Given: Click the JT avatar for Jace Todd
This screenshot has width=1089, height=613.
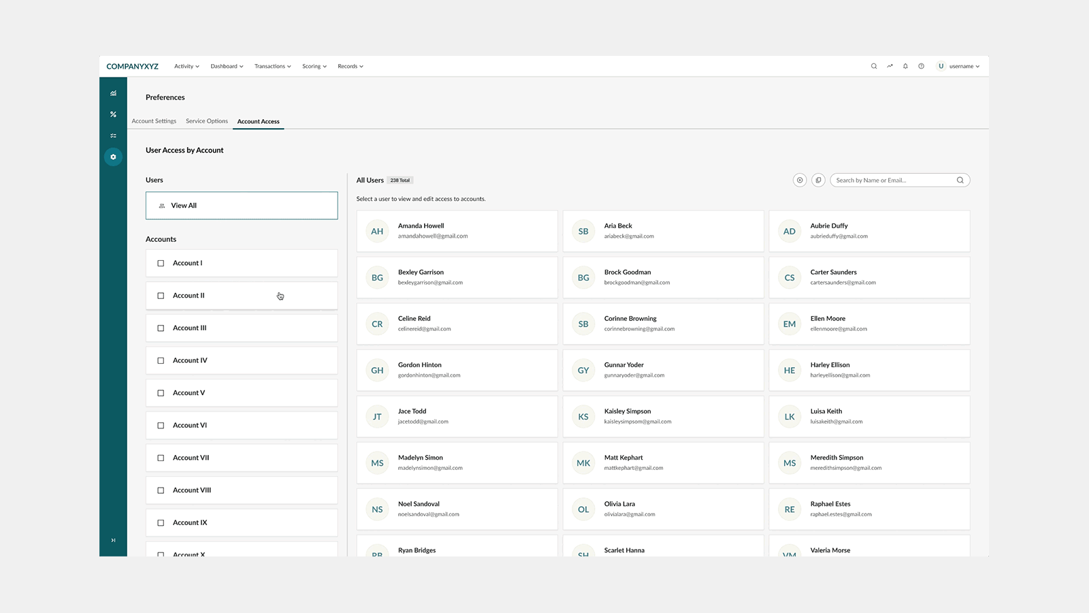Looking at the screenshot, I should coord(377,417).
